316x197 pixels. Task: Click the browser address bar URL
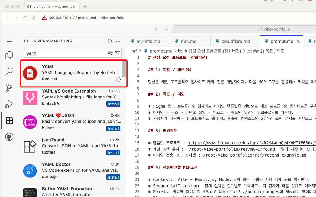(86, 18)
